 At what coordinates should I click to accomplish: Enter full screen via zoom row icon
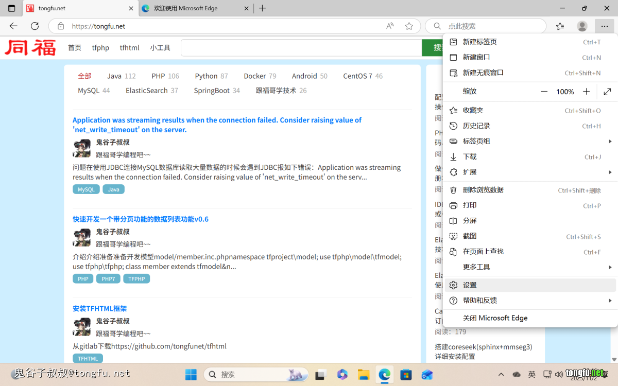pyautogui.click(x=607, y=92)
